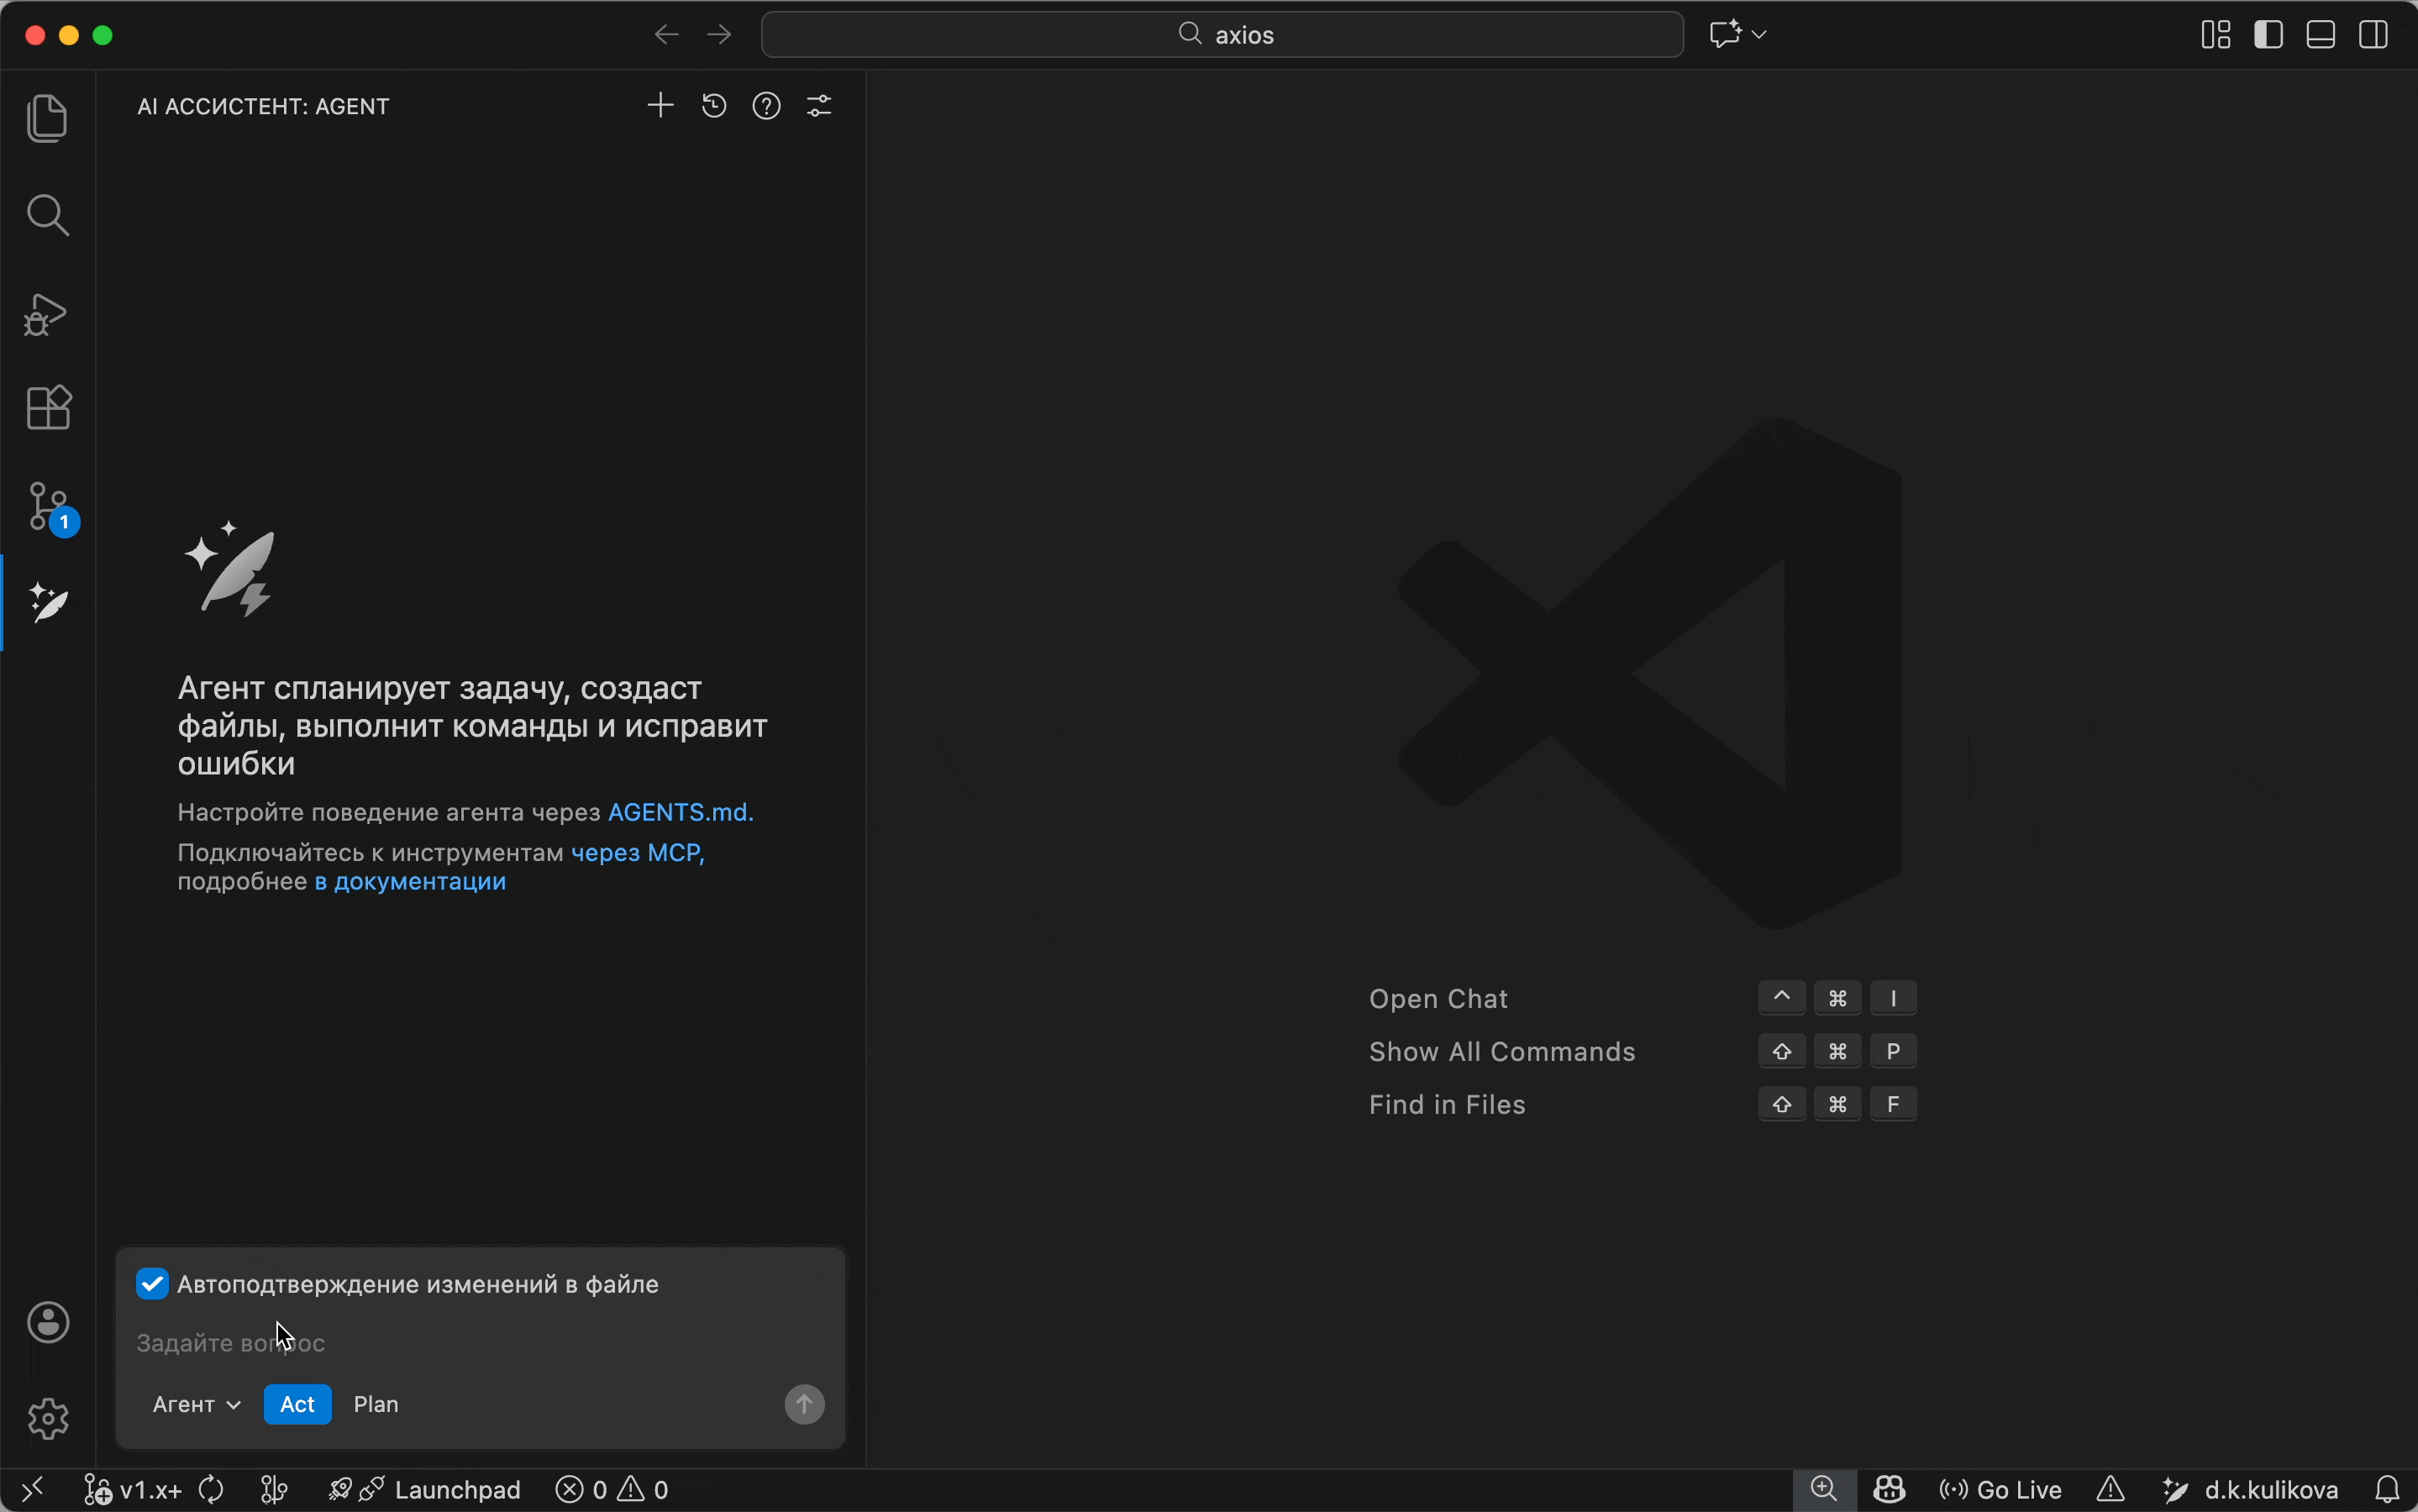Screen dimensions: 2418x1512
Task: Select the Act mode
Action: tap(298, 1404)
